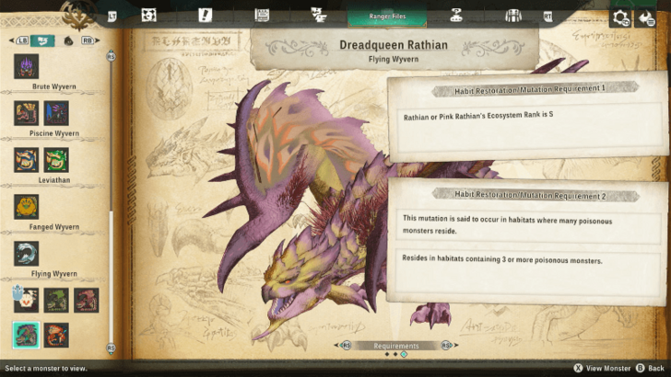Select the golden monster icon above Fanged Wyvern
This screenshot has width=671, height=377.
(27, 207)
